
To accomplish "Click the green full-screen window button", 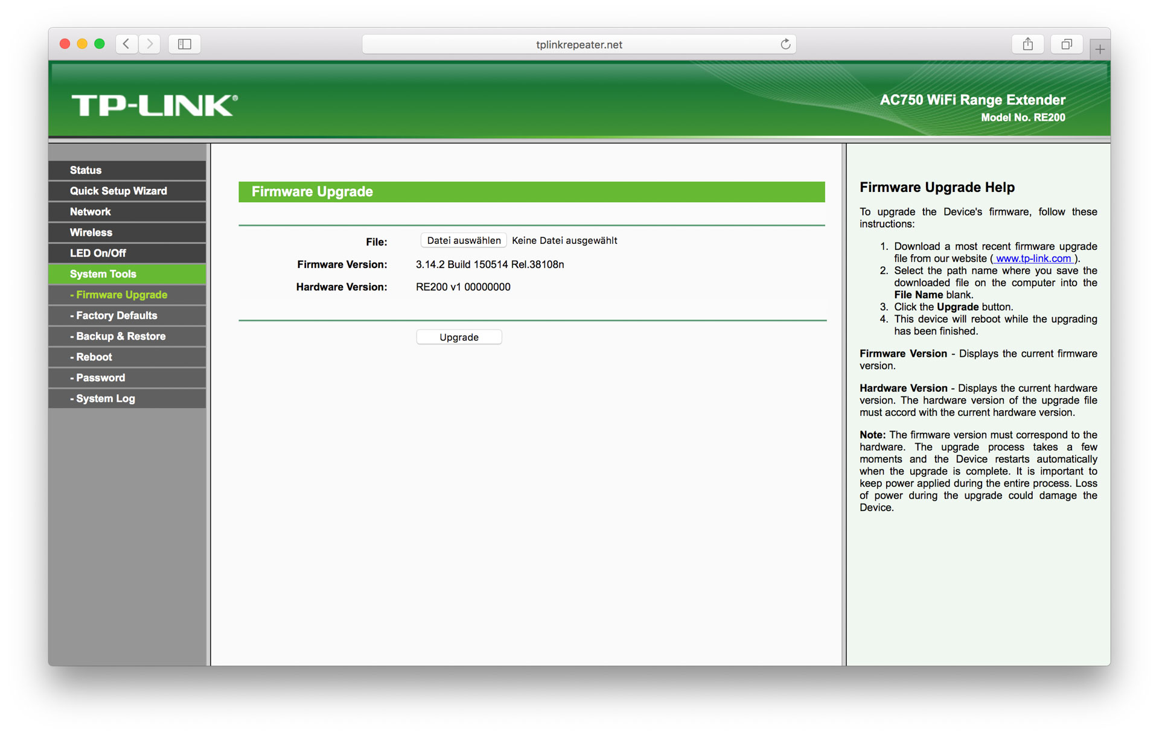I will [x=100, y=44].
